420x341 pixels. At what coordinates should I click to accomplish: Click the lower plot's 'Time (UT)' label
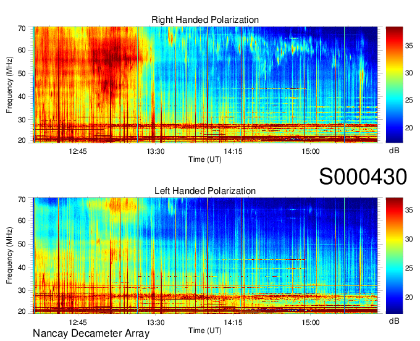(x=205, y=330)
